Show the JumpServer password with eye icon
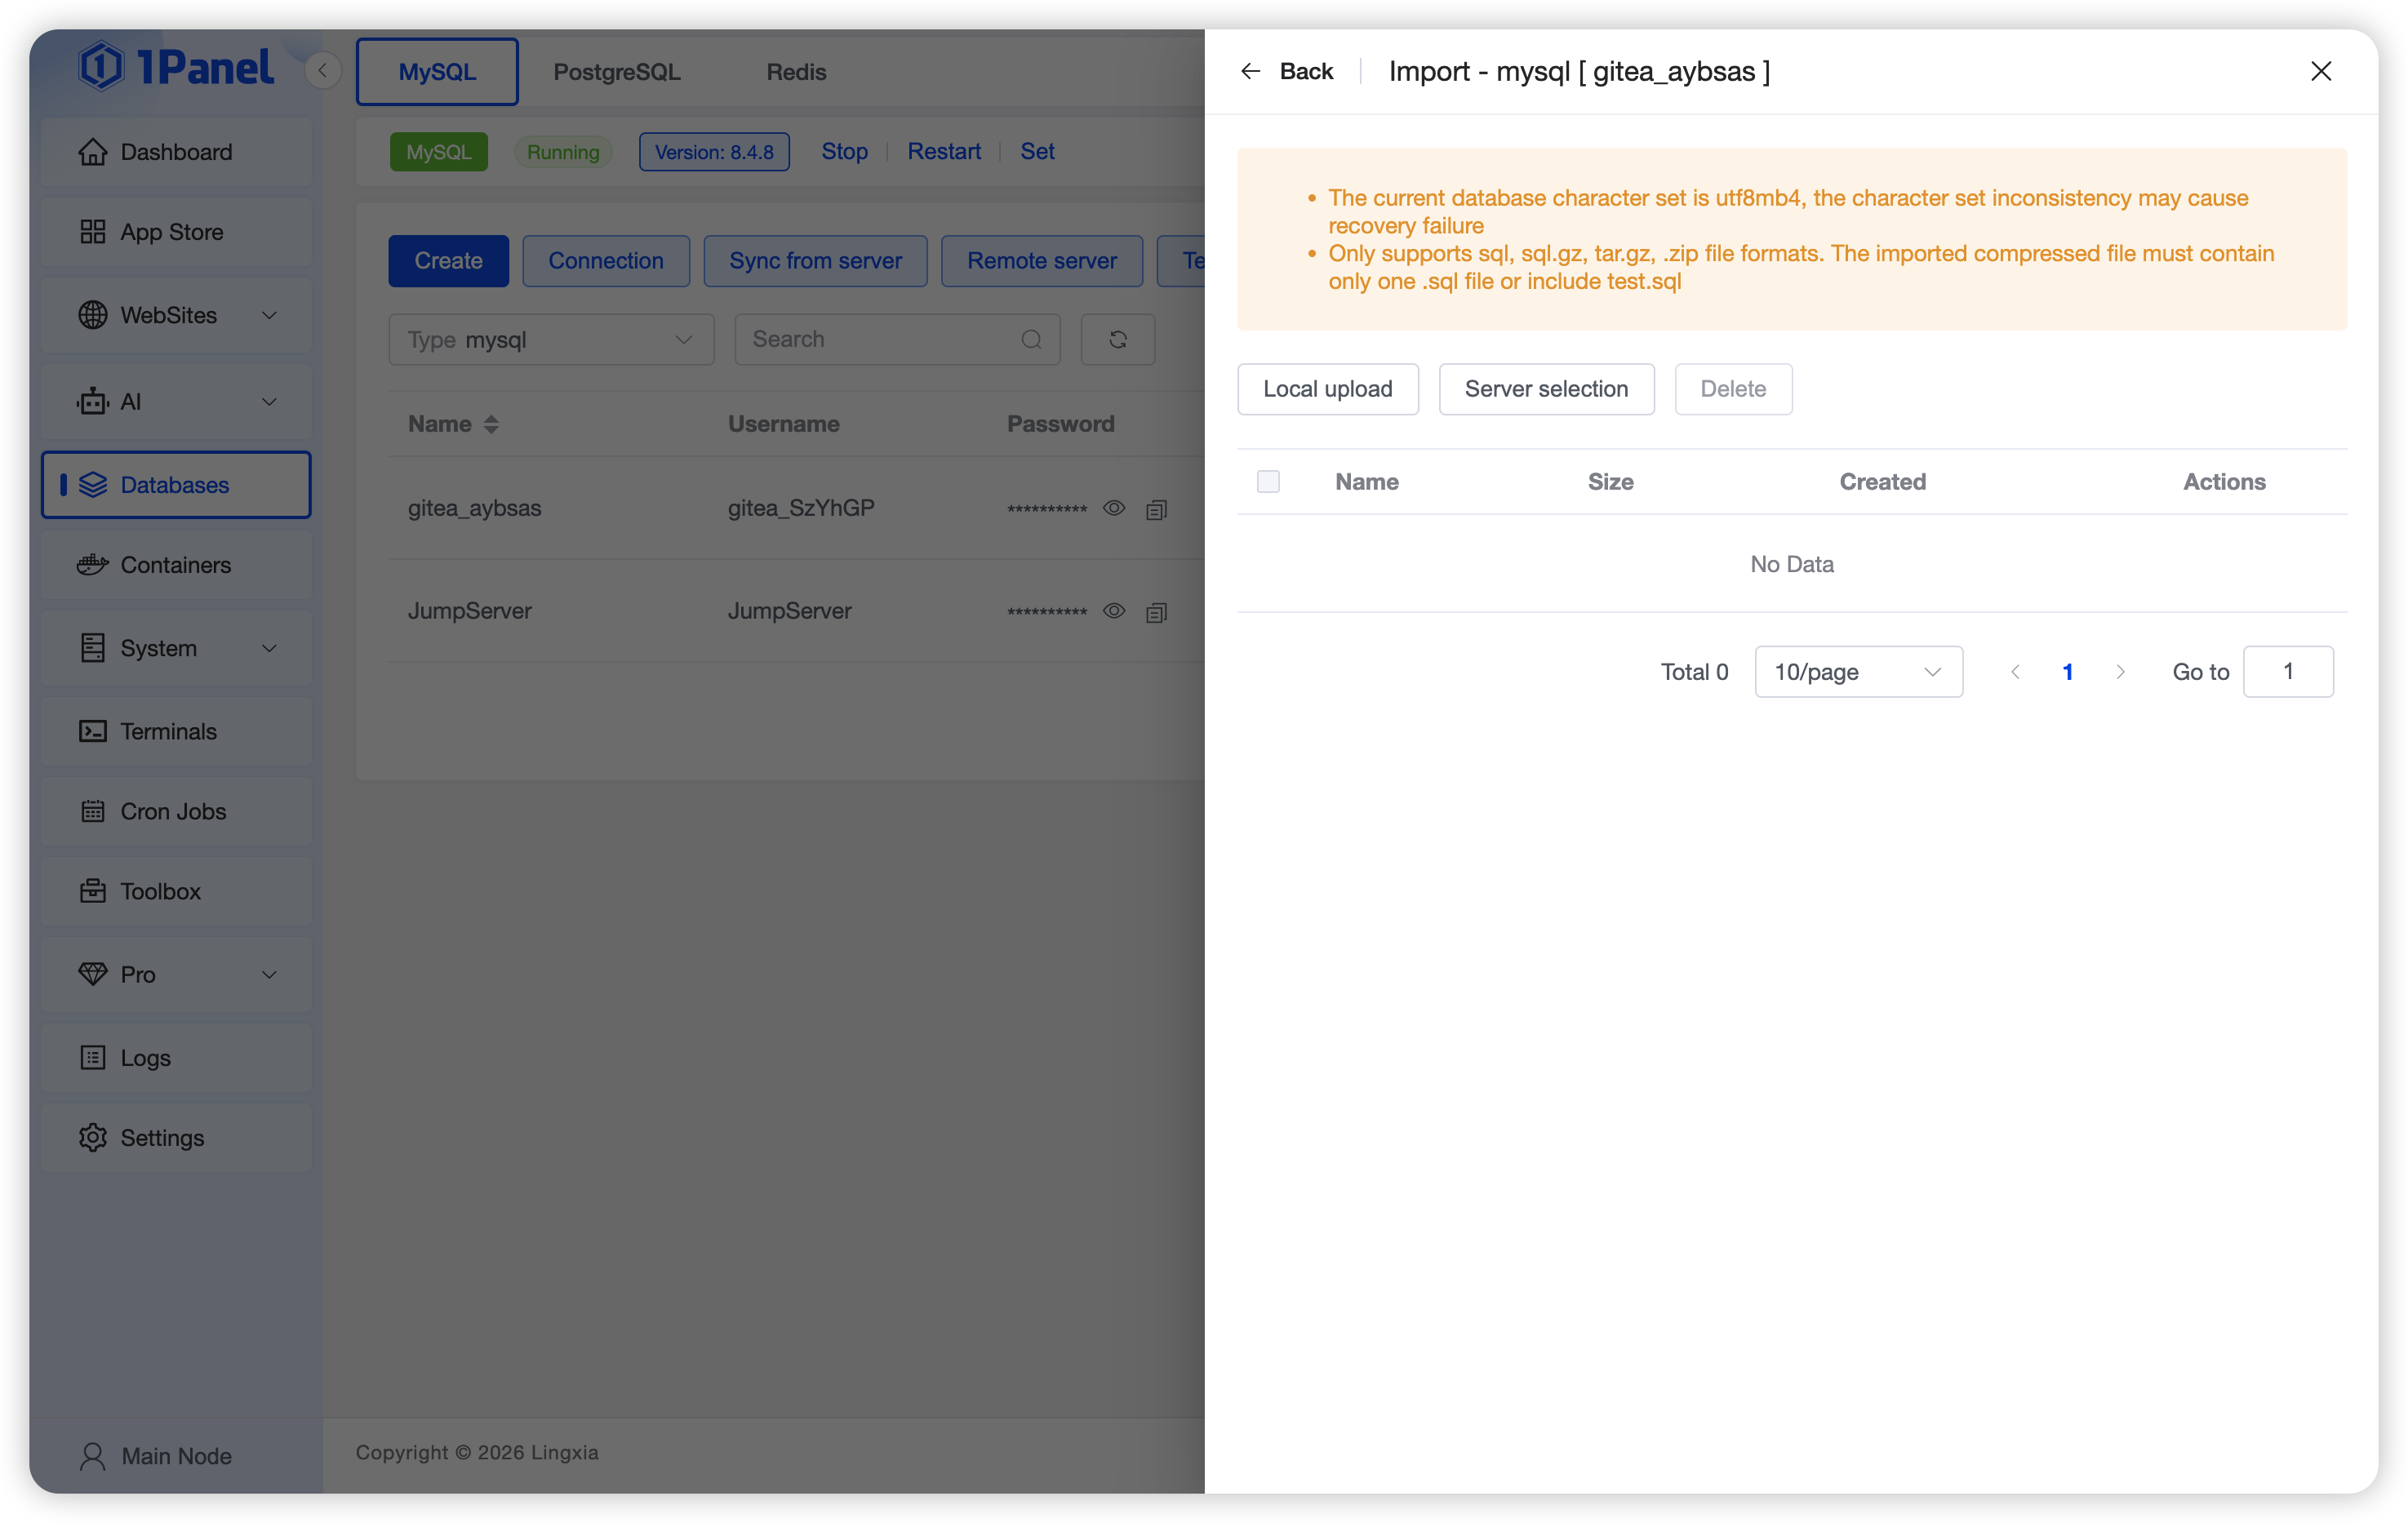This screenshot has width=2408, height=1523. click(1114, 611)
